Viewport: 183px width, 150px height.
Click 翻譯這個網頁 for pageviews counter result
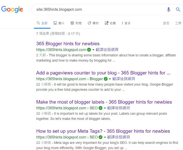pos(124,79)
